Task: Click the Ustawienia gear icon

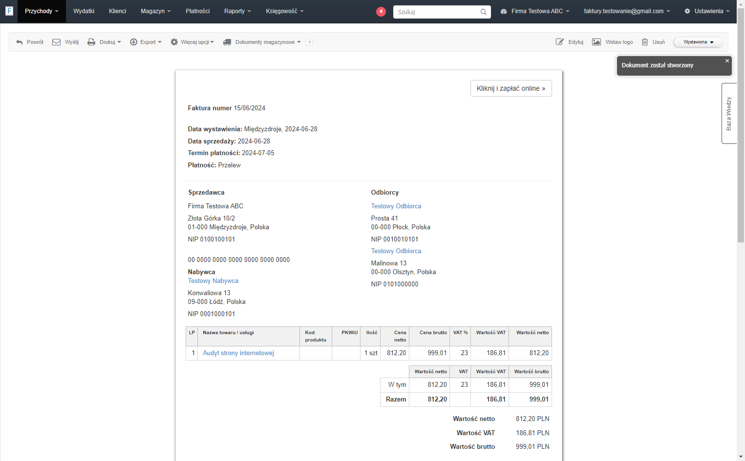Action: point(687,11)
